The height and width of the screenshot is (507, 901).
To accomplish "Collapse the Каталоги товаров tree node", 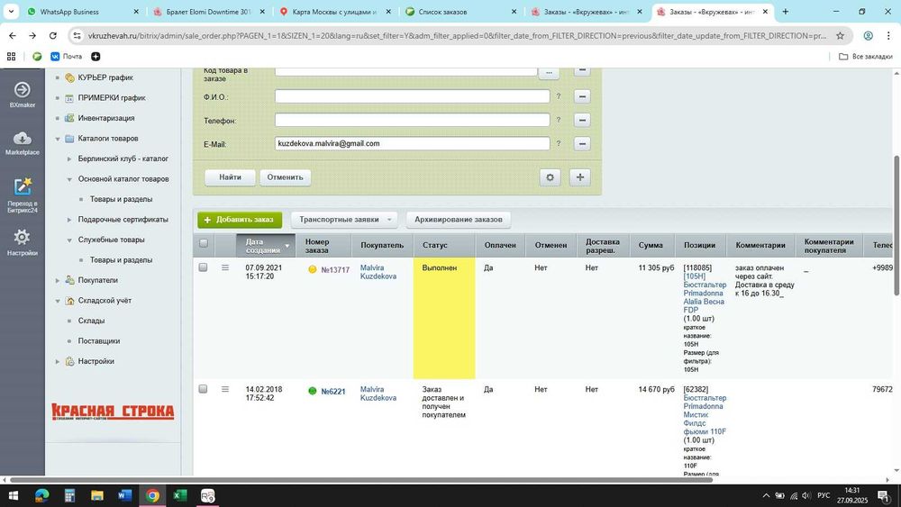I will [x=58, y=139].
